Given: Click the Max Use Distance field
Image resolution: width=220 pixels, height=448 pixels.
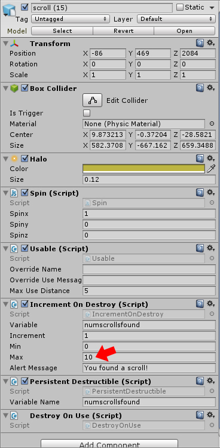Looking at the screenshot, I should coord(149,291).
